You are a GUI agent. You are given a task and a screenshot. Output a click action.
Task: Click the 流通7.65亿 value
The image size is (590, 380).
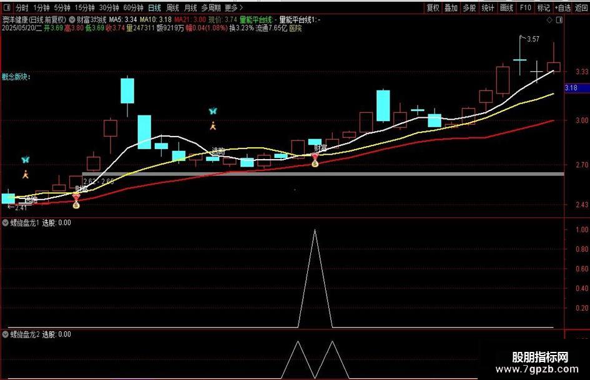[x=272, y=28]
